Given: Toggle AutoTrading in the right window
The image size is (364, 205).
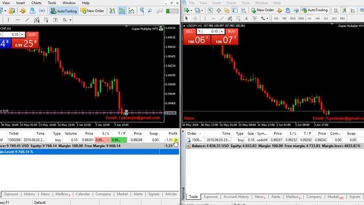Looking at the screenshot, I should pyautogui.click(x=315, y=10).
